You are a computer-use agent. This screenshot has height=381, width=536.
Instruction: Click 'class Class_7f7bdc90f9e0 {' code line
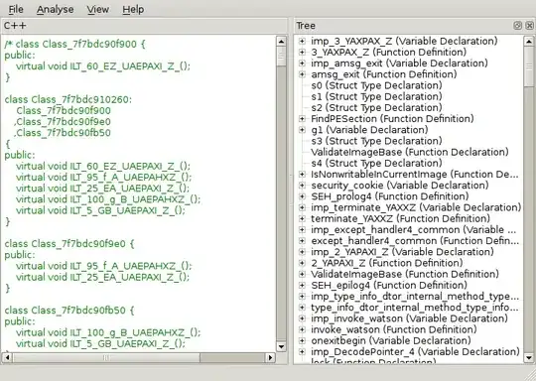[x=69, y=244]
